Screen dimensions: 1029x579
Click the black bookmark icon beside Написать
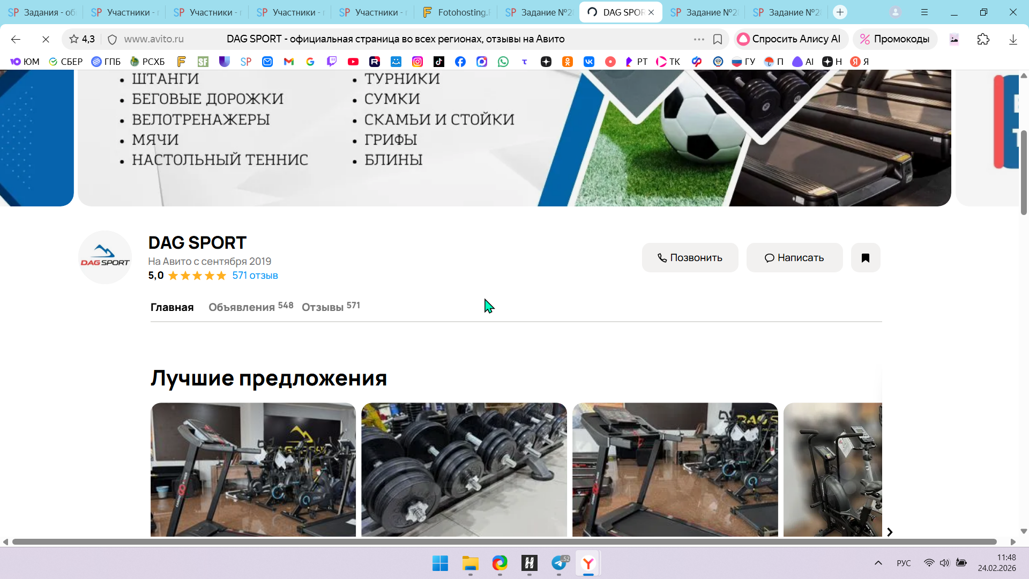865,258
